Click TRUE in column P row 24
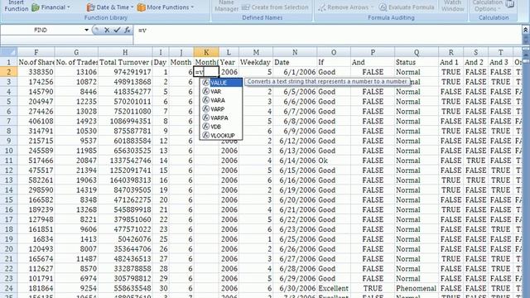 [373, 288]
